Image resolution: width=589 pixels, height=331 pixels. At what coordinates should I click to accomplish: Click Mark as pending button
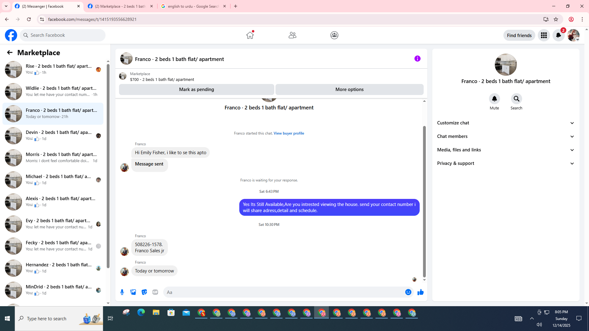click(x=196, y=89)
